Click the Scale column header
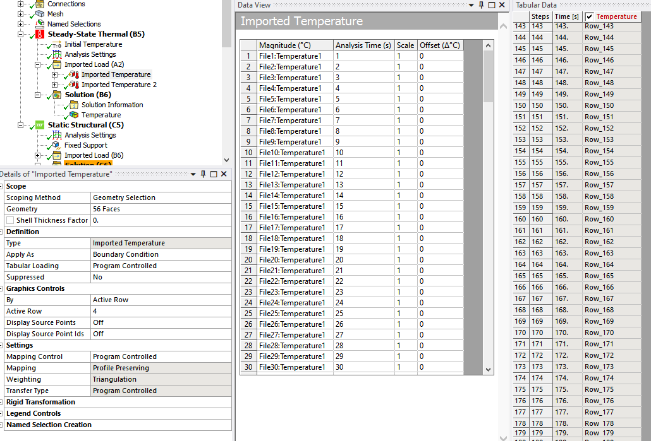 pos(406,45)
